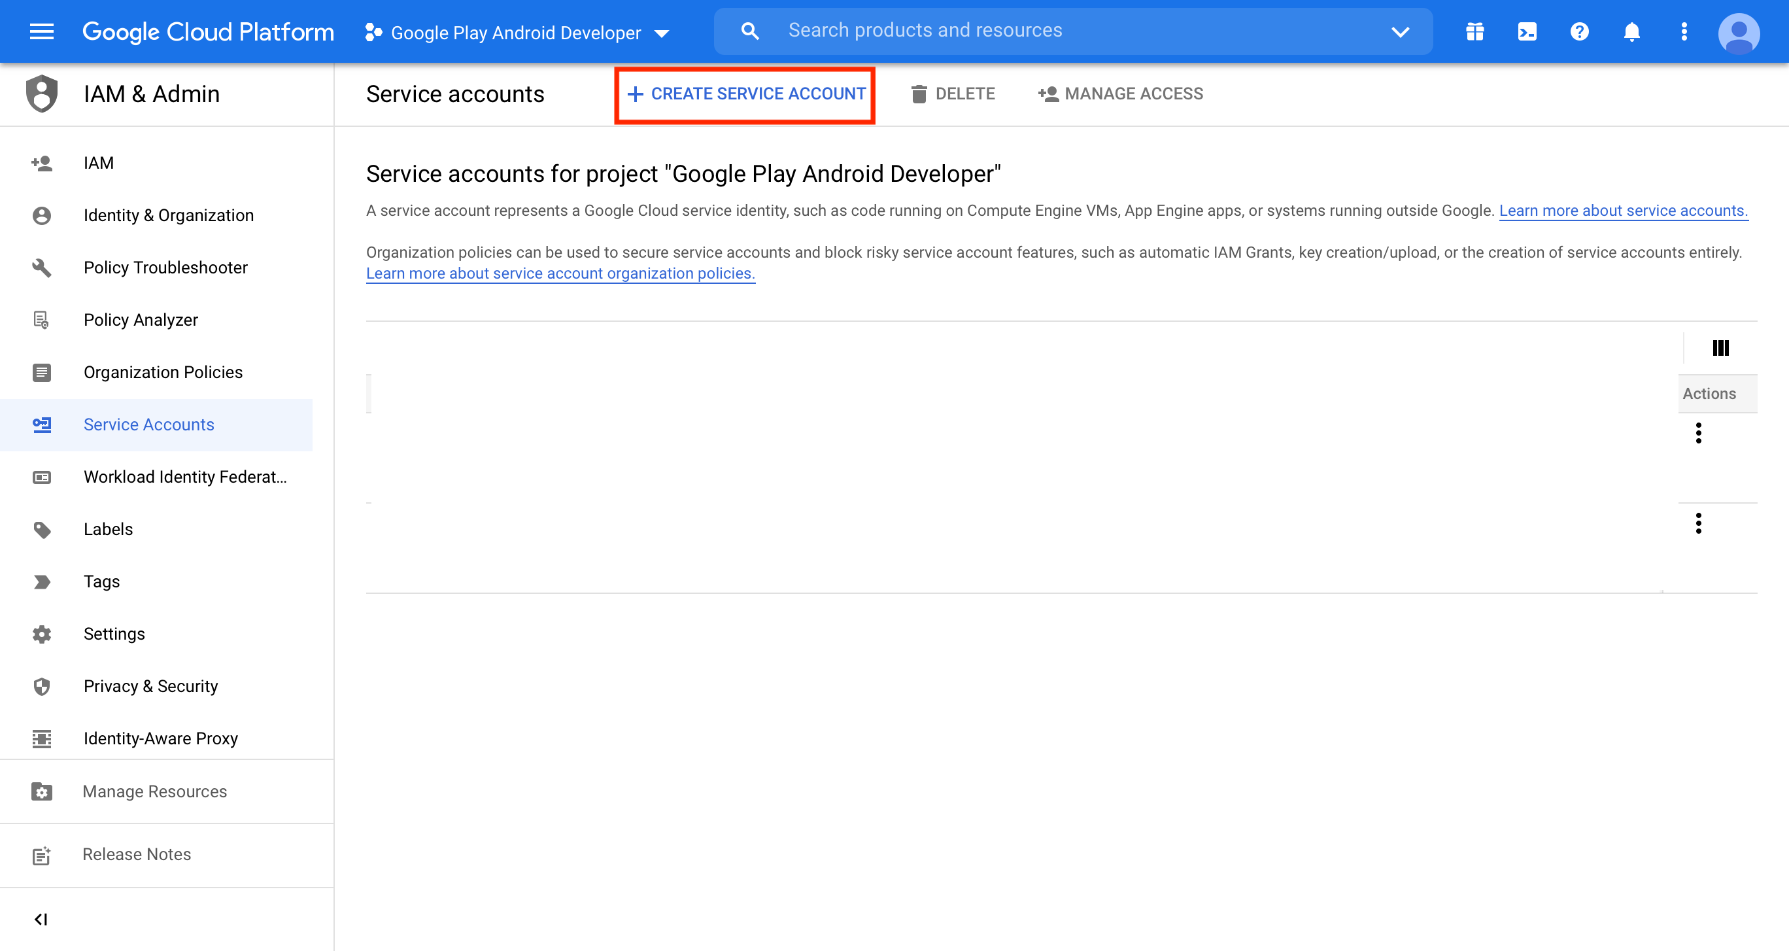The image size is (1789, 951).
Task: Click the Privacy & Security shield icon
Action: [x=42, y=686]
